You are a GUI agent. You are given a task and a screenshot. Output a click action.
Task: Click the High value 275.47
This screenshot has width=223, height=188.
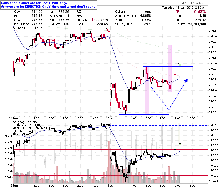37,16
